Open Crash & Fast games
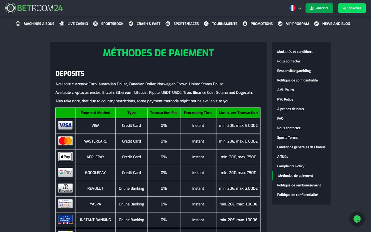The width and height of the screenshot is (371, 232). pyautogui.click(x=148, y=24)
